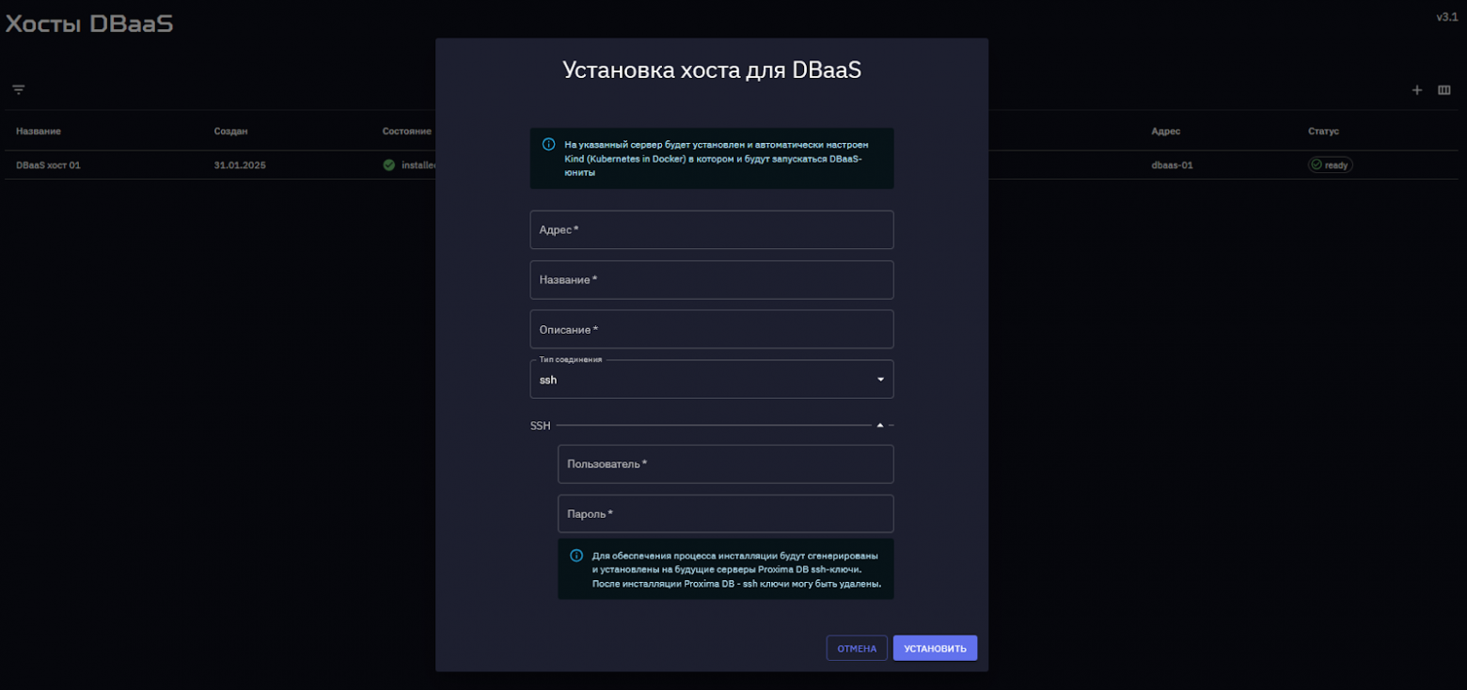The image size is (1467, 690).
Task: Click the УСТАНОВИТЬ button
Action: [935, 649]
